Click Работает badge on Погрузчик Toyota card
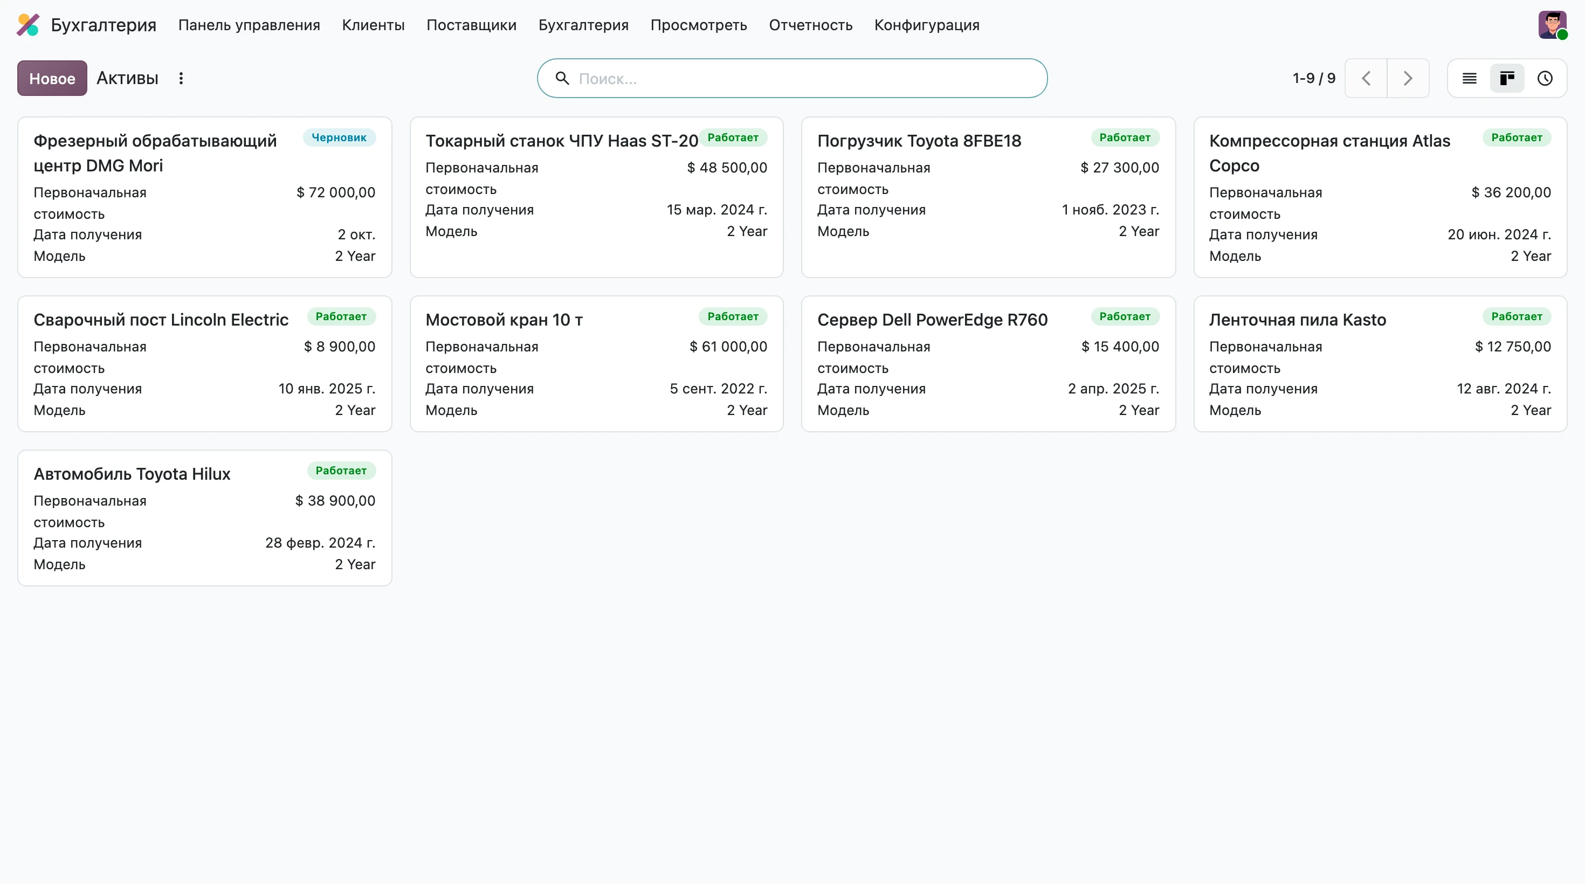Viewport: 1585px width, 884px height. (x=1125, y=138)
